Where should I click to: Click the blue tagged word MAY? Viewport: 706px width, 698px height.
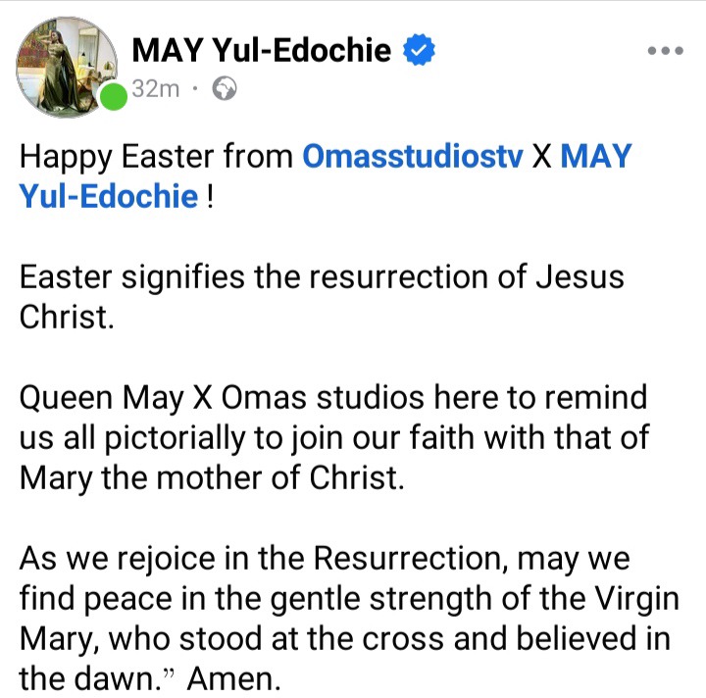(596, 157)
